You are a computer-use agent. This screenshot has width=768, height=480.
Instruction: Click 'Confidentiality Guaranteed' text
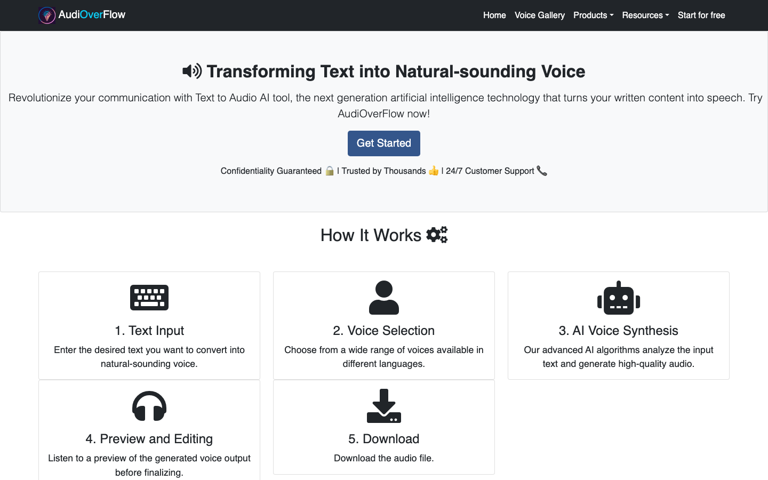click(x=271, y=171)
